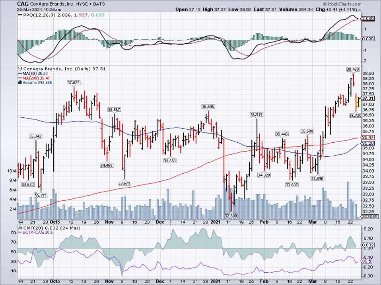381x285 pixels.
Task: Click the 37.31 last price tag on right axis
Action: pos(367,98)
